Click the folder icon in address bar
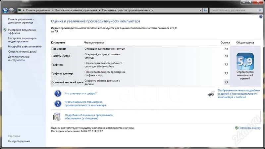 20,10
